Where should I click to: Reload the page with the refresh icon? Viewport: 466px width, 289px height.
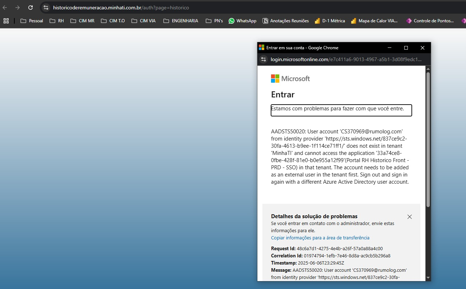31,8
